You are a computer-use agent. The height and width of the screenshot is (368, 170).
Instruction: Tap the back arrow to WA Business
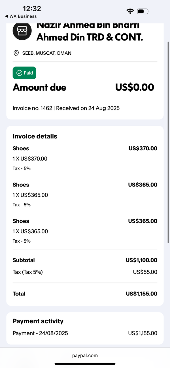point(7,16)
